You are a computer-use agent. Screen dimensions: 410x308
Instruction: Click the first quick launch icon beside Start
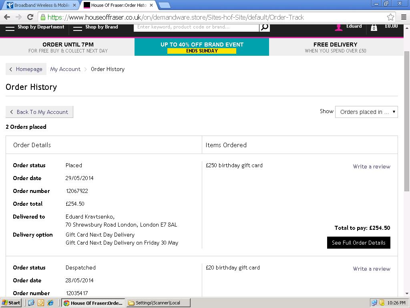(31, 303)
